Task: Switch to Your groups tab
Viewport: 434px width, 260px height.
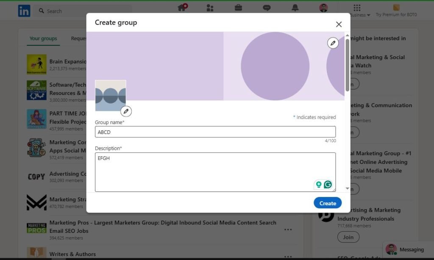Action: (43, 39)
